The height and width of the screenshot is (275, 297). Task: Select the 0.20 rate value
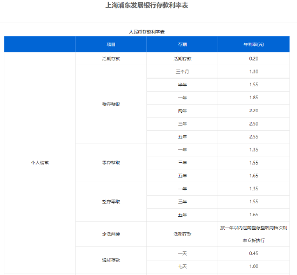[x=254, y=59]
